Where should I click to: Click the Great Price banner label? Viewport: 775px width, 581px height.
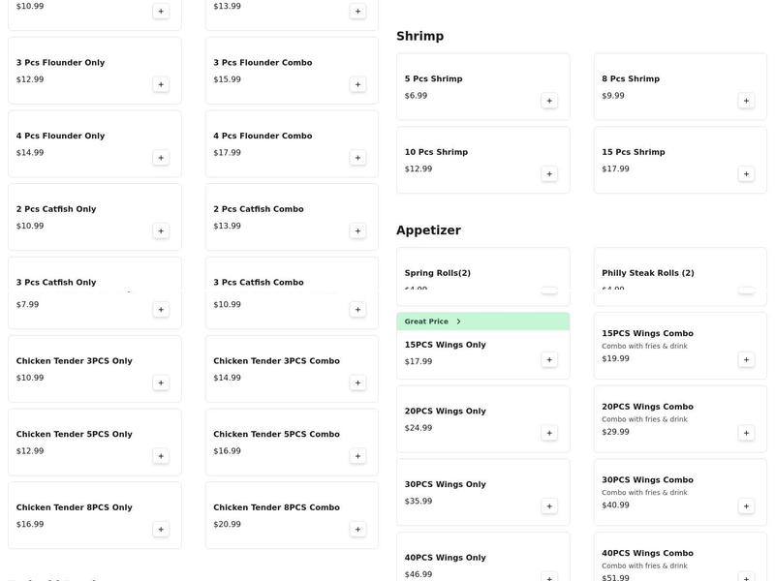[x=426, y=321]
